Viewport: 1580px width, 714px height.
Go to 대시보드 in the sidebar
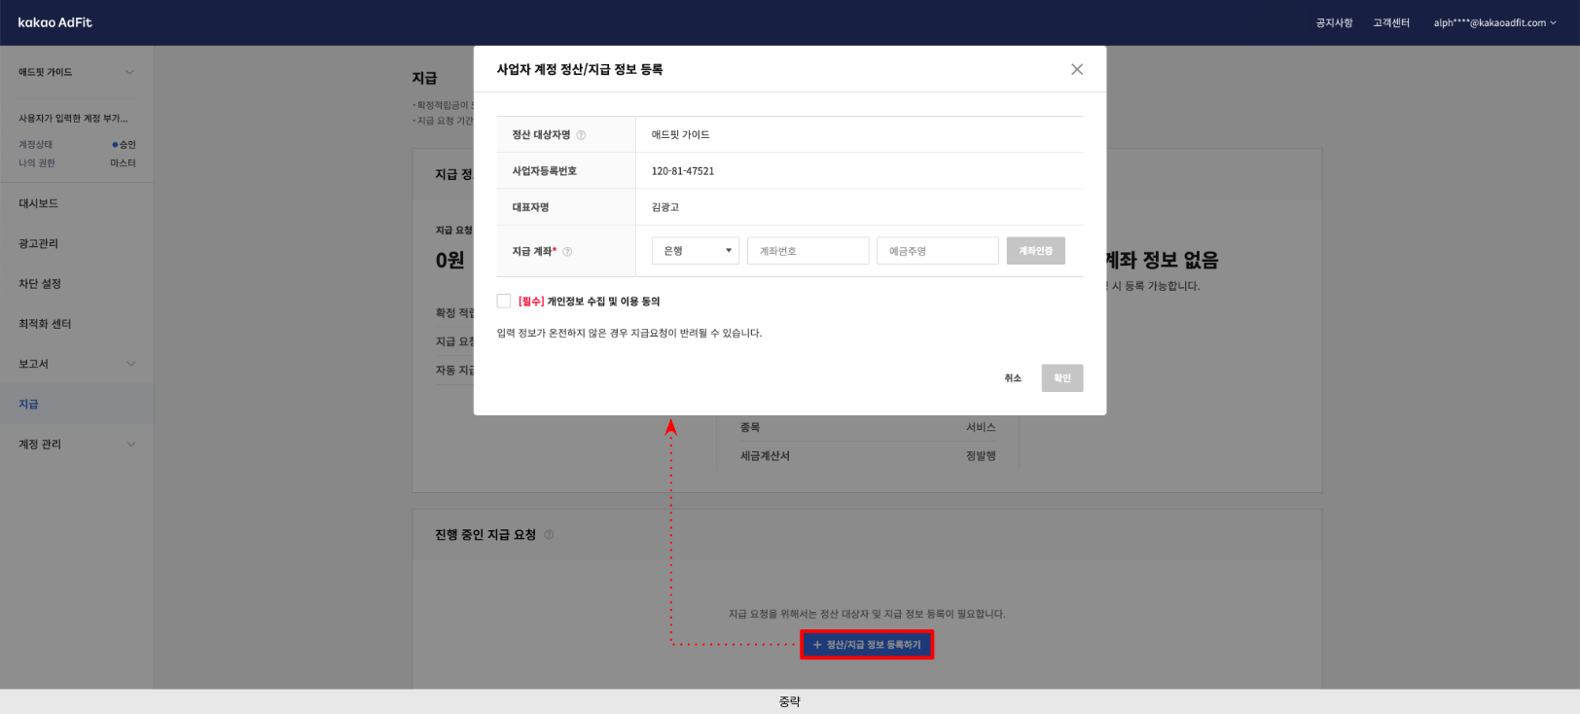point(39,203)
